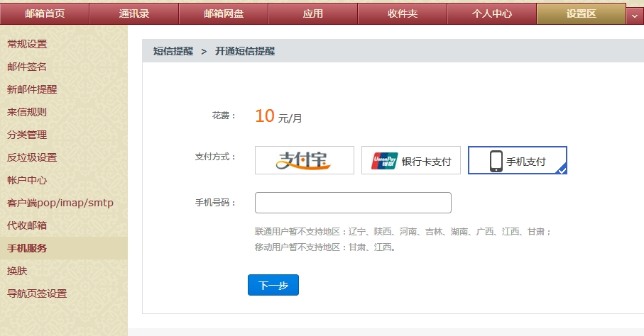
Task: Open 换肤 settings
Action: point(17,271)
